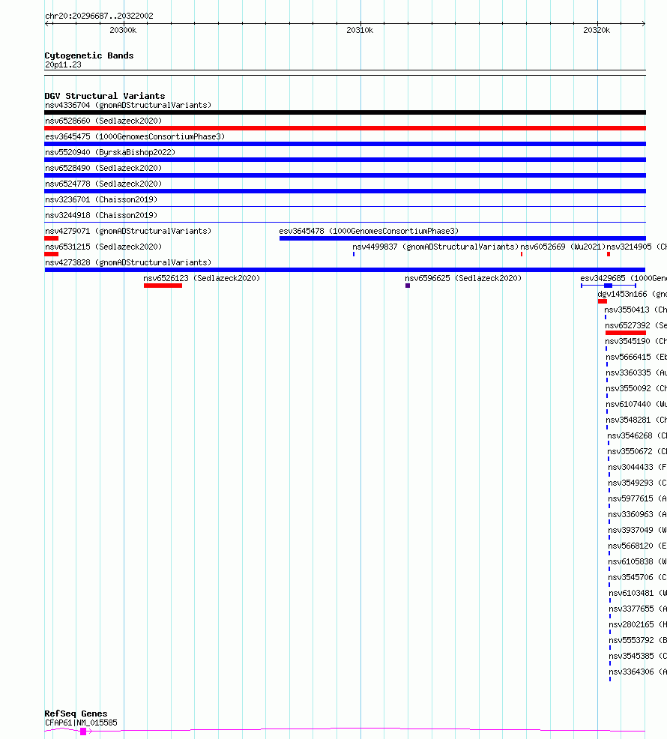Click the nsv3550413 variant label
Image resolution: width=667 pixels, height=739 pixels.
coord(636,310)
